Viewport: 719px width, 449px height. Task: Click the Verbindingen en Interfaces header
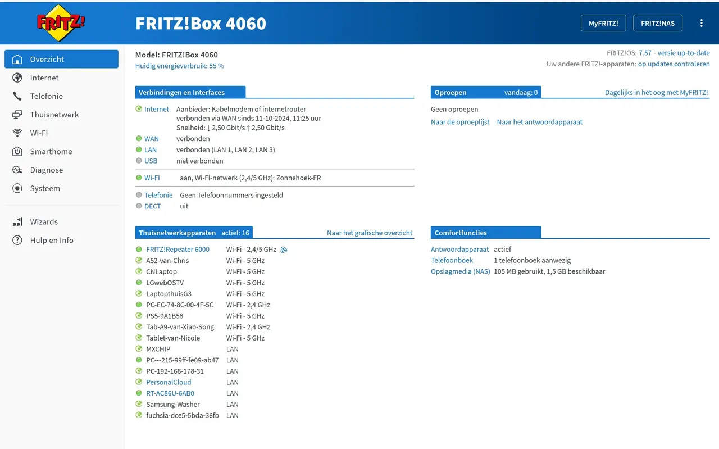click(x=190, y=93)
